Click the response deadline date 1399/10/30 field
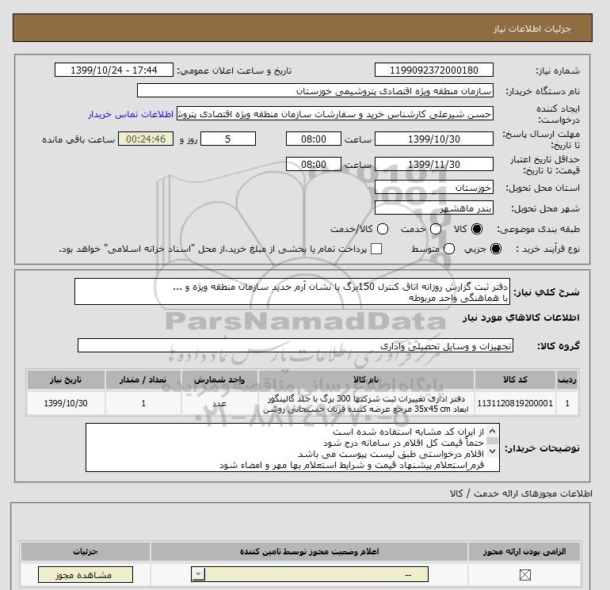 [x=434, y=139]
